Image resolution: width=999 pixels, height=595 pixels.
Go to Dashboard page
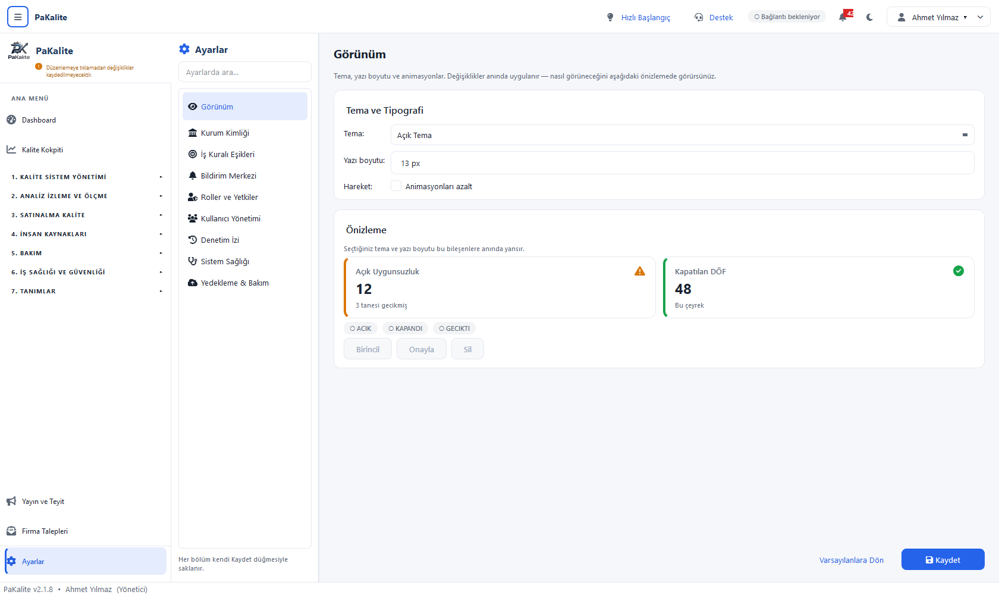pyautogui.click(x=86, y=120)
